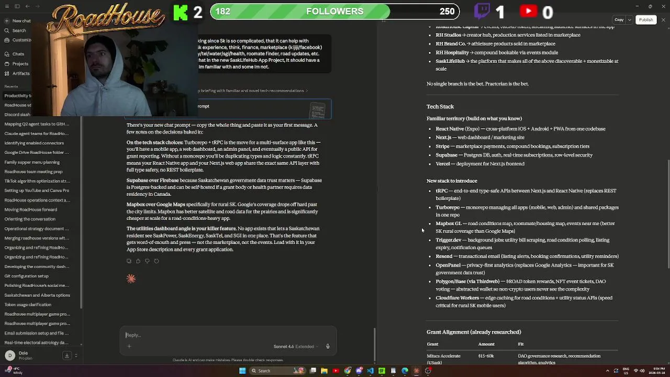Open the Projects section

click(17, 64)
